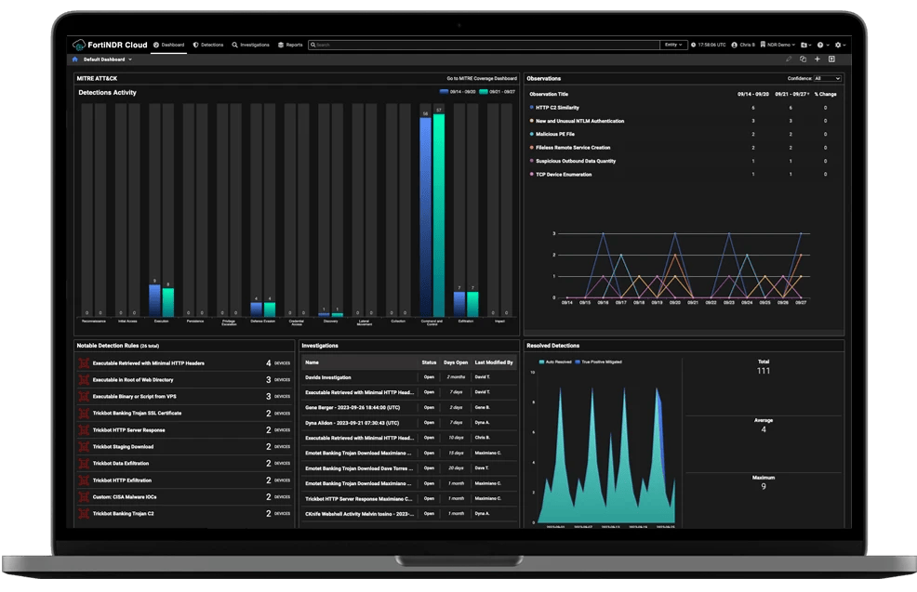Open the Confidence All dropdown
The height and width of the screenshot is (592, 917).
pos(828,78)
